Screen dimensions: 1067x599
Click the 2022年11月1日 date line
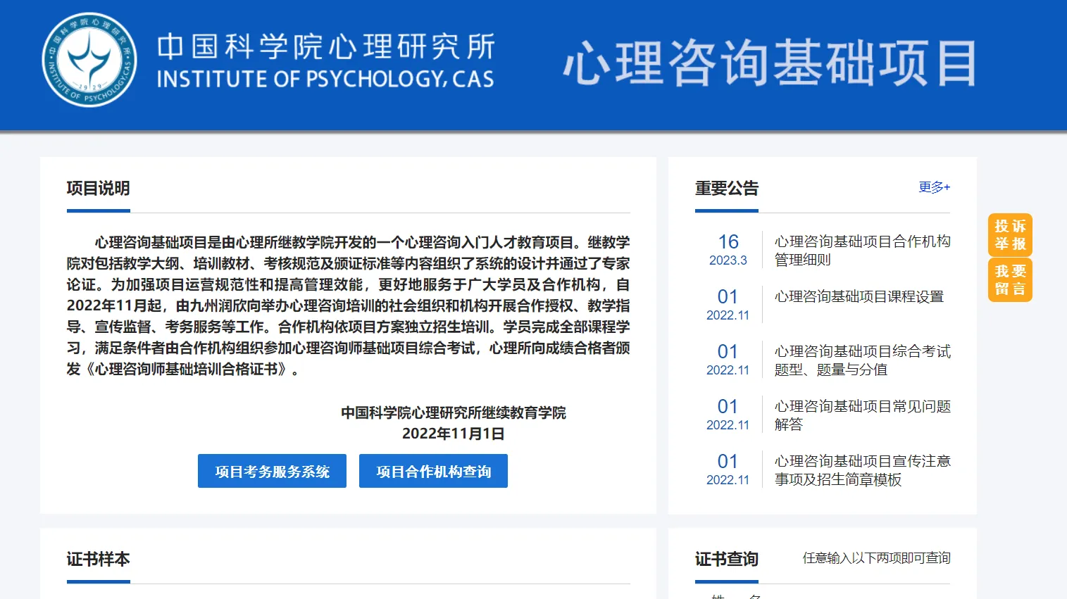453,434
